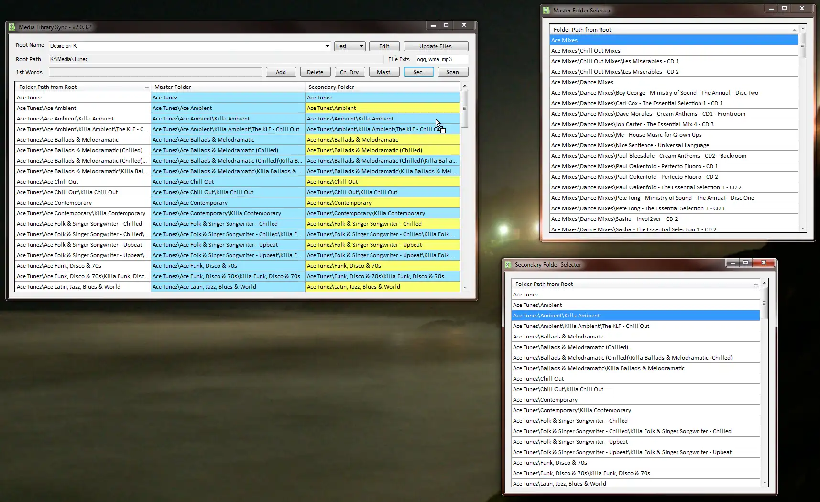This screenshot has height=502, width=820.
Task: Select Ace Tunez\Ambient in Secondary Folder Selector
Action: coord(635,305)
